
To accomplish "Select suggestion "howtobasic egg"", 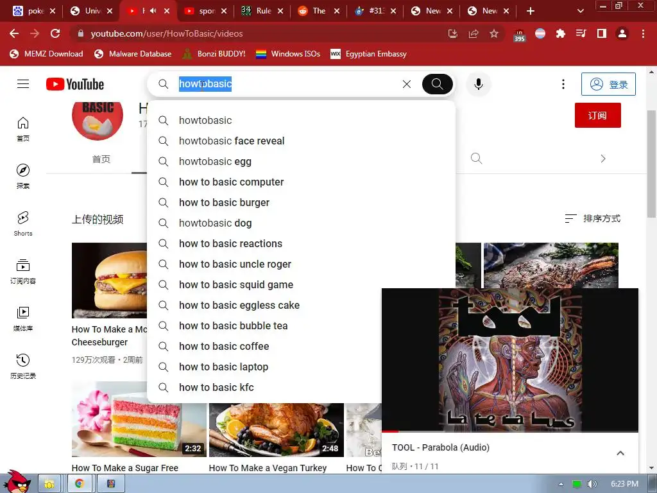I will pyautogui.click(x=301, y=161).
